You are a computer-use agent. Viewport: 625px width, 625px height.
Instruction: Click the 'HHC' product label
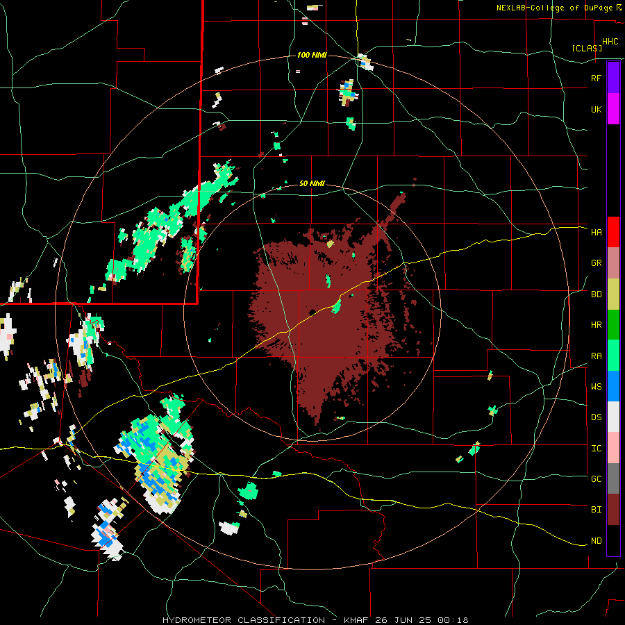click(610, 42)
